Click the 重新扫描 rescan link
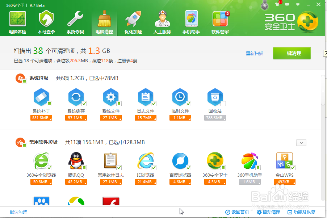327x218 pixels. click(x=255, y=53)
